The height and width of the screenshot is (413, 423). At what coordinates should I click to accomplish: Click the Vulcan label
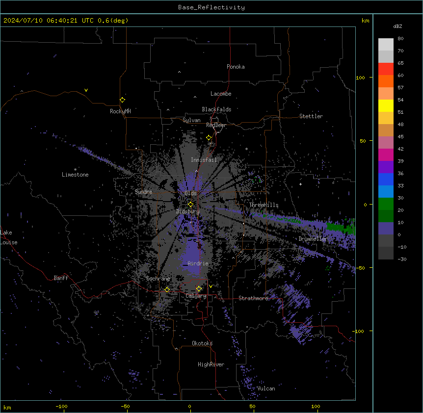click(x=266, y=388)
